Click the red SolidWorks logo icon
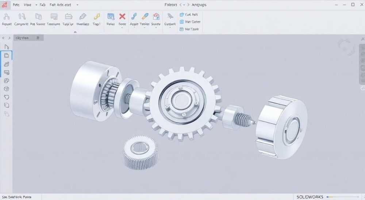 (4, 5)
